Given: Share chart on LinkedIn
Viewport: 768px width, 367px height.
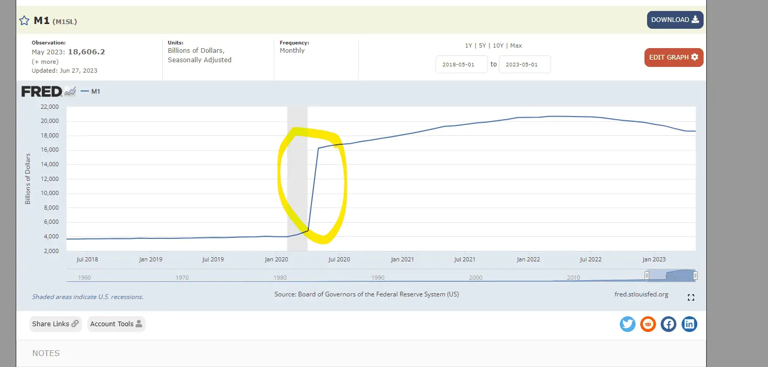Looking at the screenshot, I should (x=689, y=324).
